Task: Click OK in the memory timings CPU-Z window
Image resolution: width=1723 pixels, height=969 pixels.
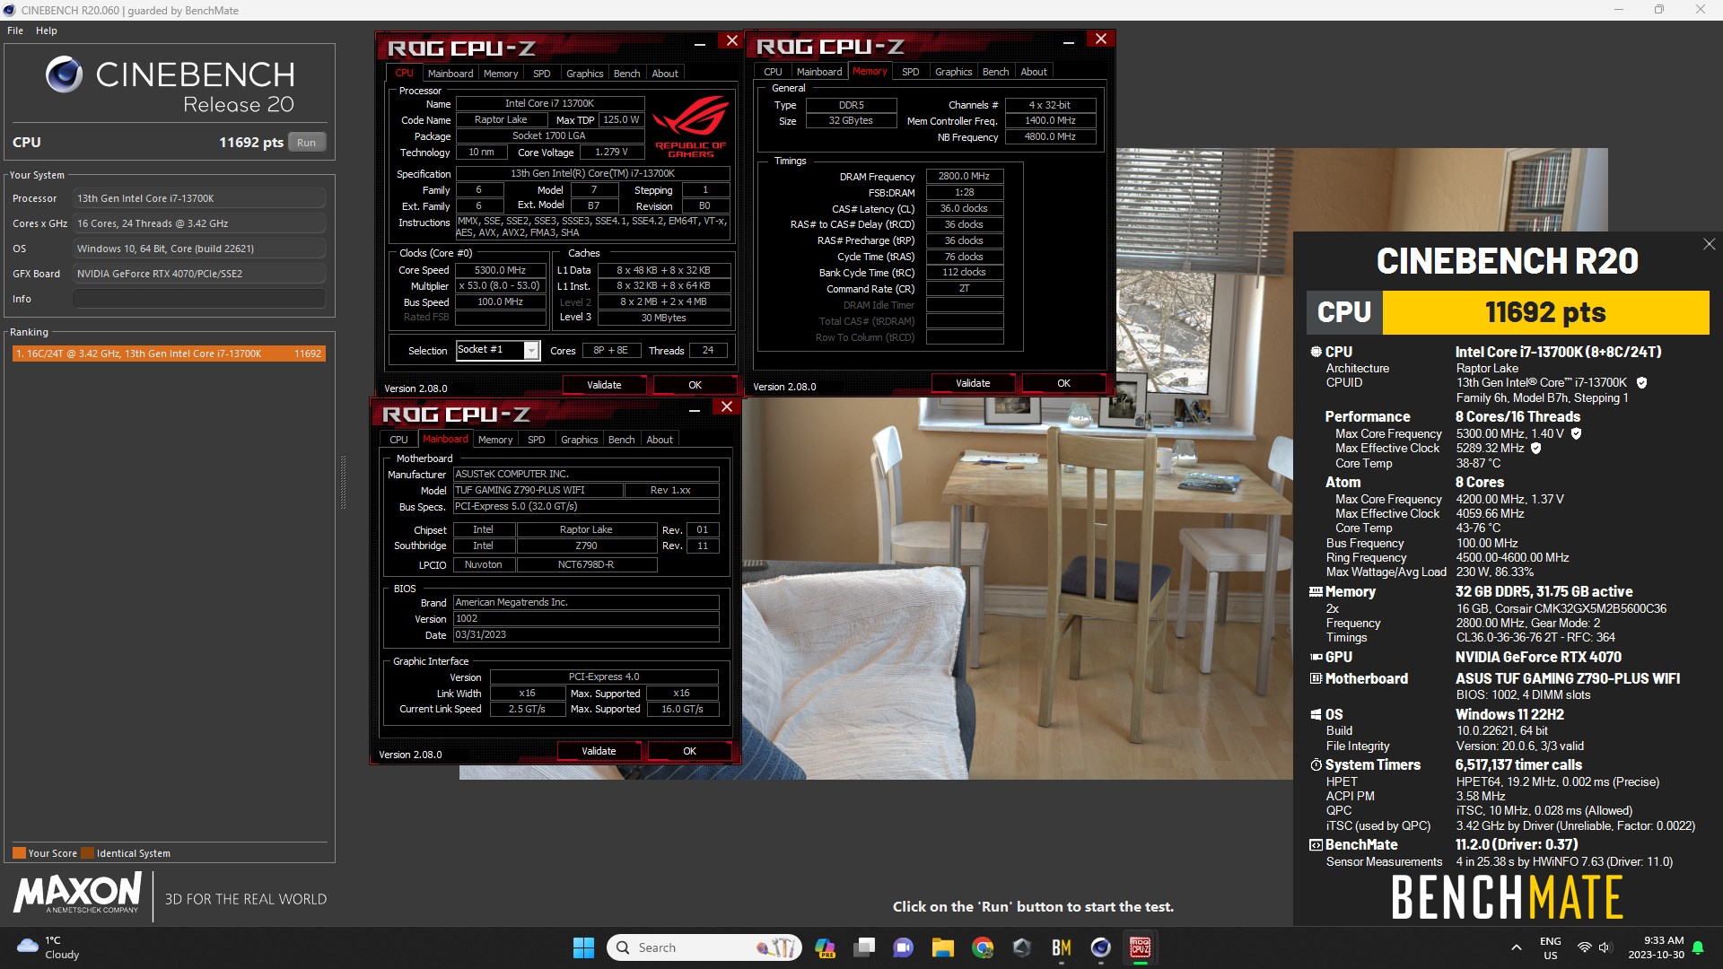Action: coord(1063,383)
